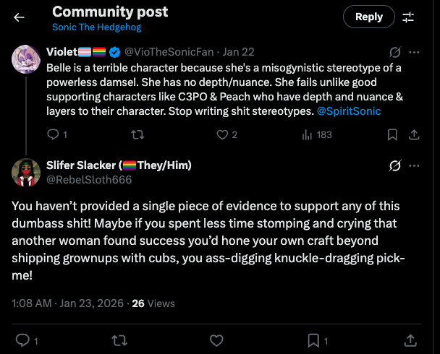Open reply sorting options icon
440x354 pixels.
[x=408, y=17]
